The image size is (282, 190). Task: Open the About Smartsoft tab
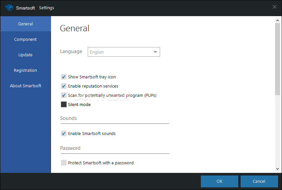pos(26,86)
